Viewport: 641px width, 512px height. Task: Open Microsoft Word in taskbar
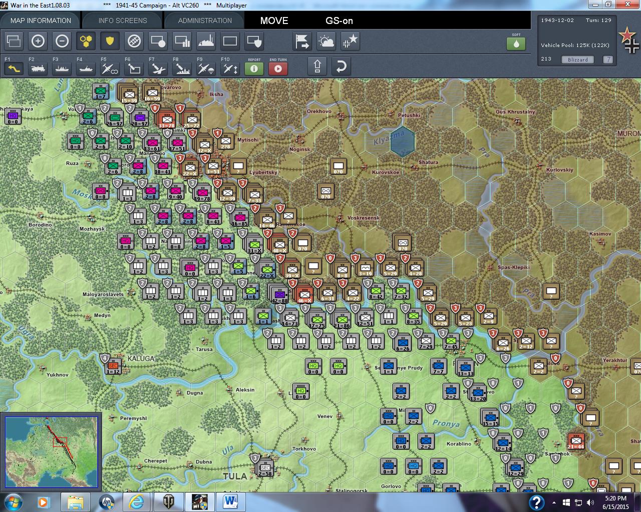229,501
